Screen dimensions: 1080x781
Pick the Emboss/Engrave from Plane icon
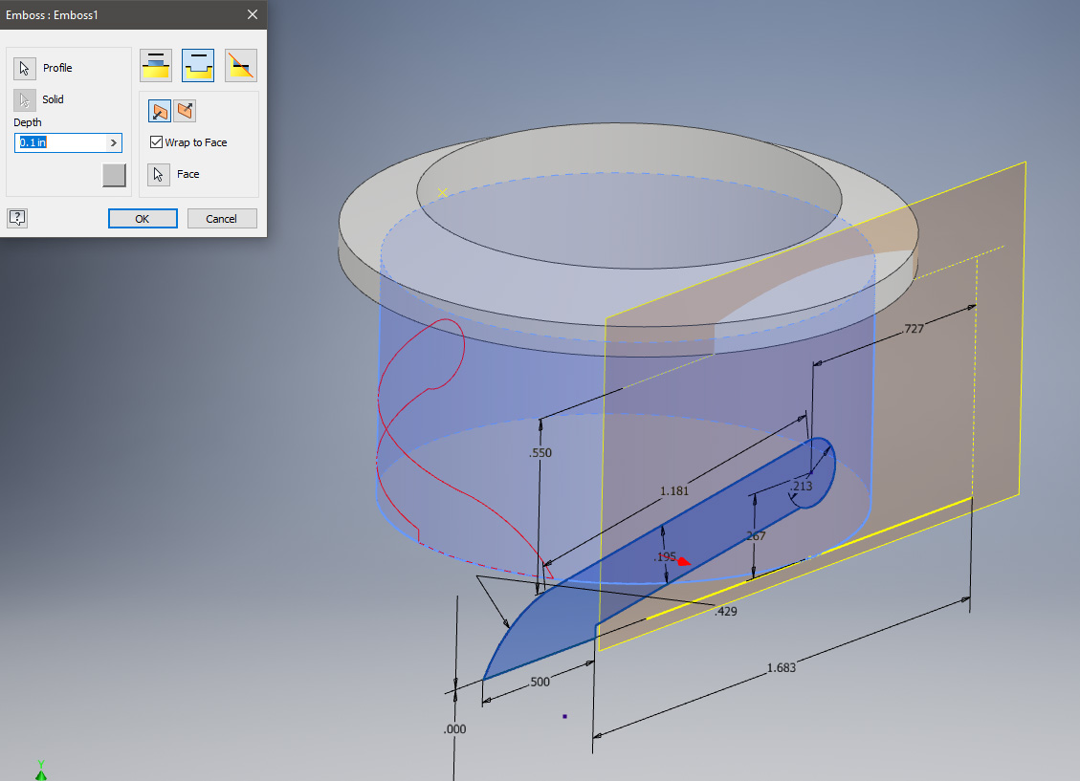pyautogui.click(x=240, y=65)
